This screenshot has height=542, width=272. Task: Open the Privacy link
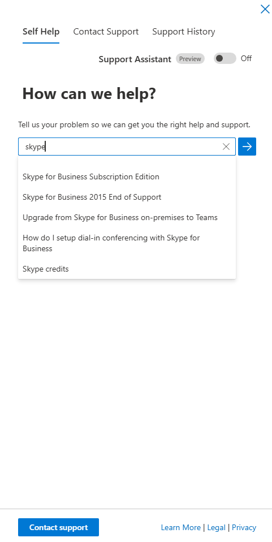(244, 527)
